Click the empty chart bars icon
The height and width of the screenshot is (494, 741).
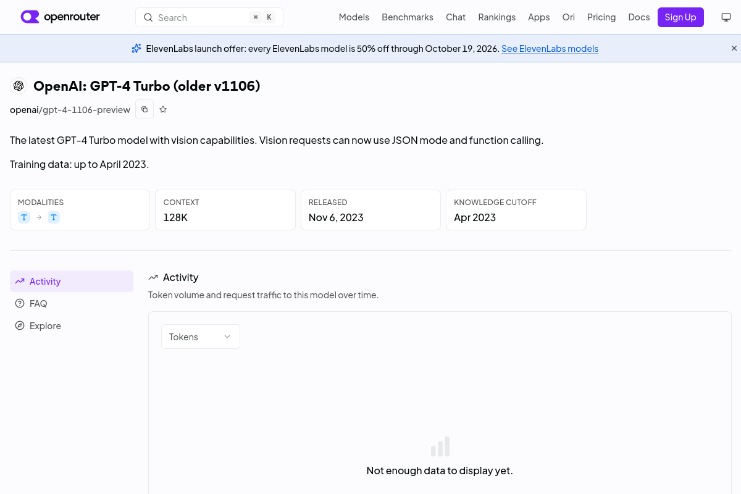pyautogui.click(x=440, y=446)
